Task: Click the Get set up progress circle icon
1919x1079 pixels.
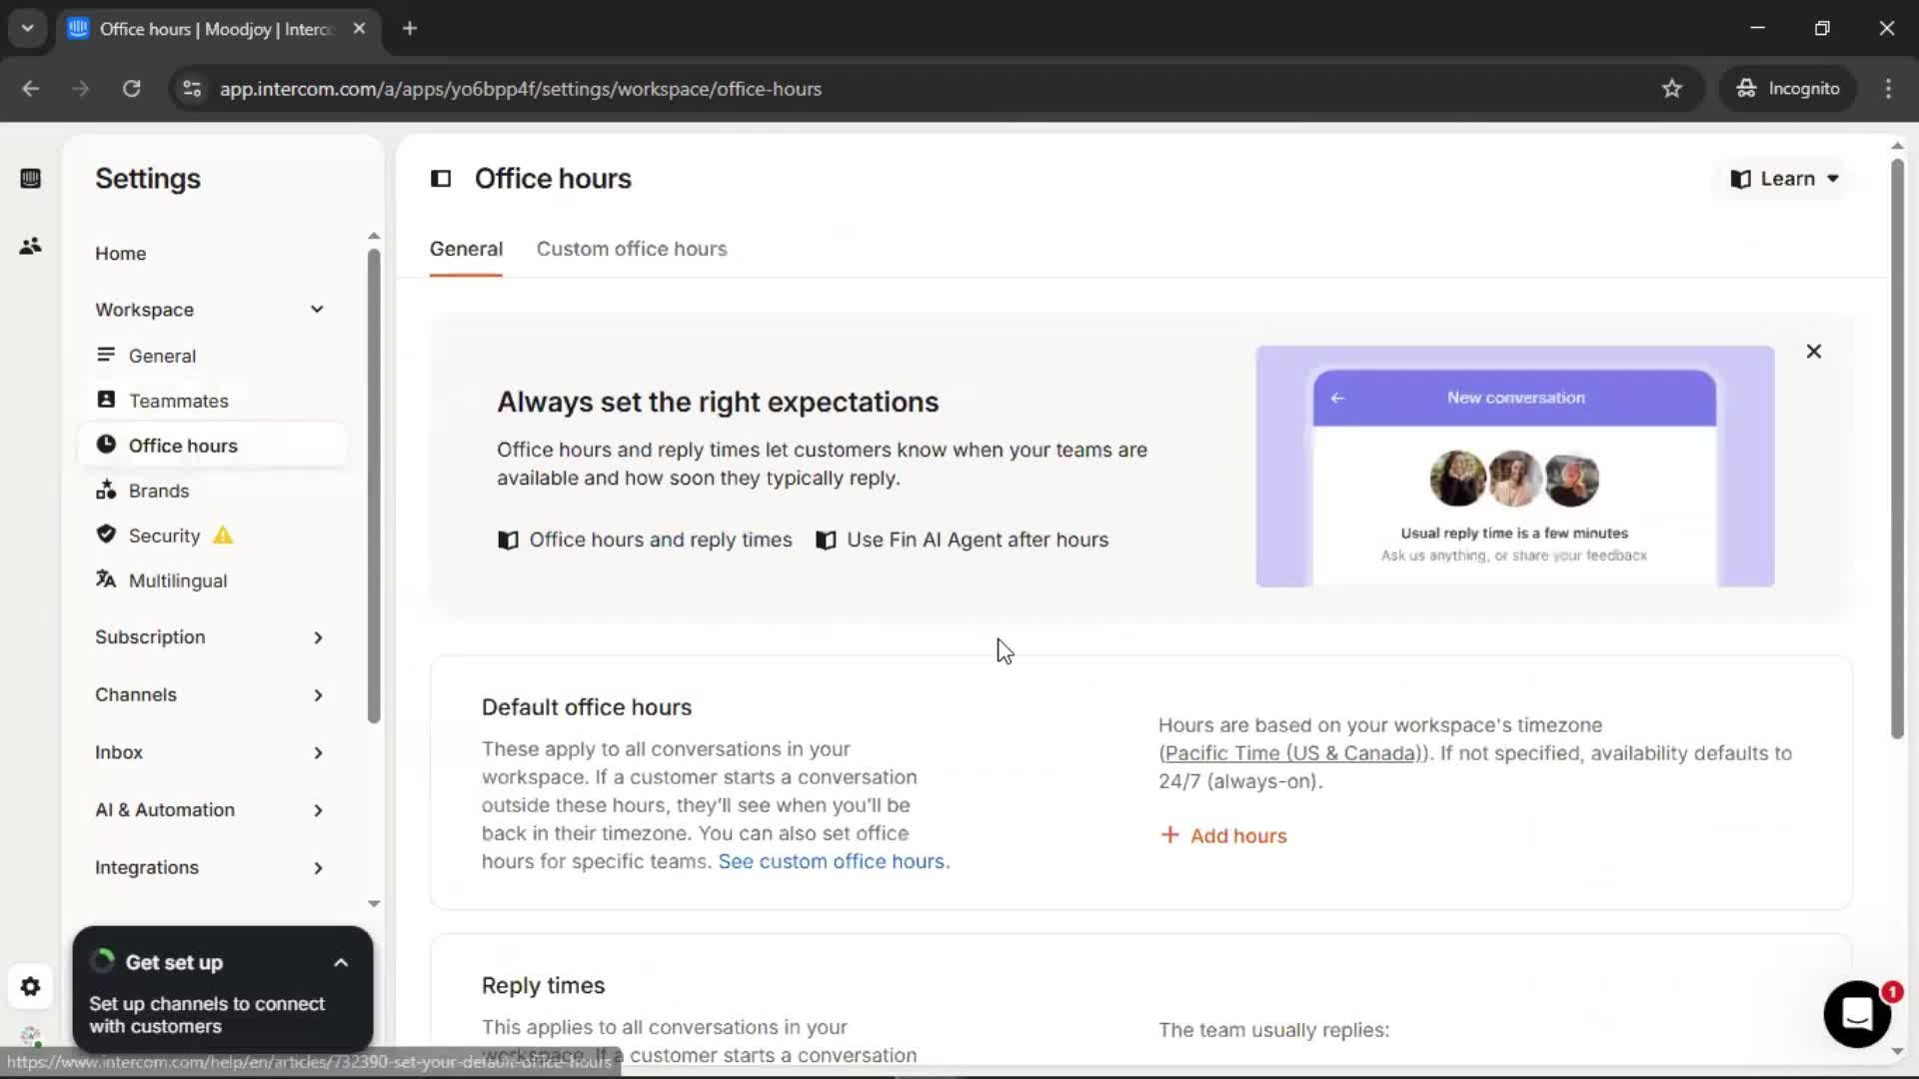Action: [102, 961]
